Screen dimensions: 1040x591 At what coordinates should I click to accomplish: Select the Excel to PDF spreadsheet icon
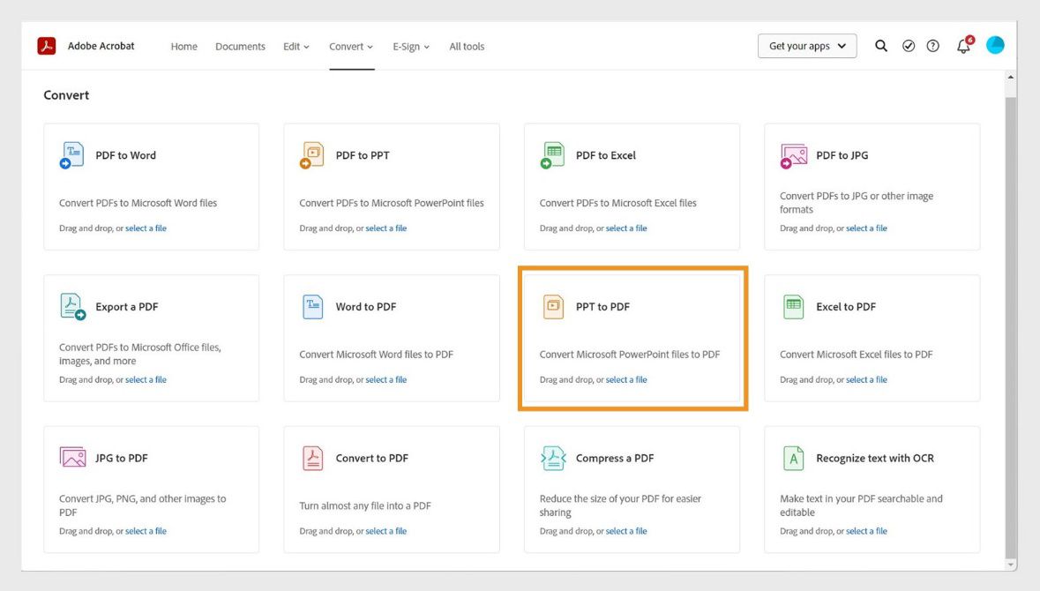[x=793, y=305]
